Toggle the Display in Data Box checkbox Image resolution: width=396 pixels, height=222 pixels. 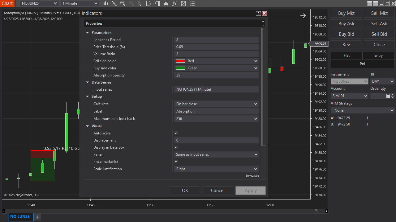(176, 147)
